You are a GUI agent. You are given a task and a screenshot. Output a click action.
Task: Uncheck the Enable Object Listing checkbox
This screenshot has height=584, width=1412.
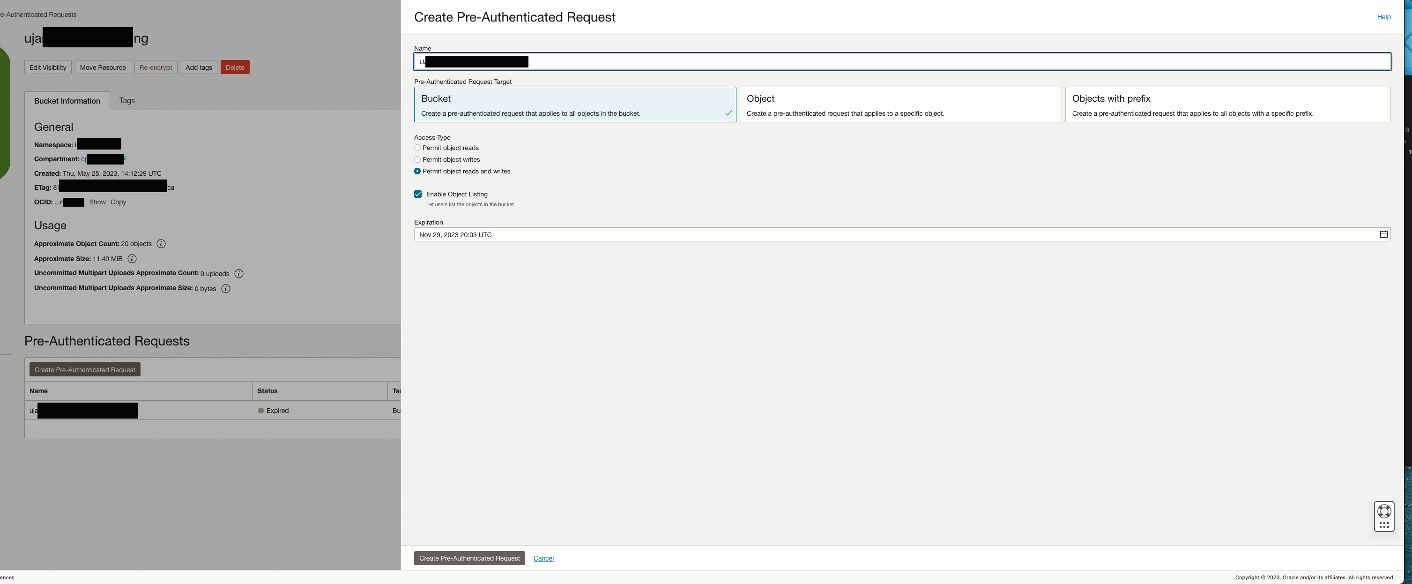coord(418,194)
